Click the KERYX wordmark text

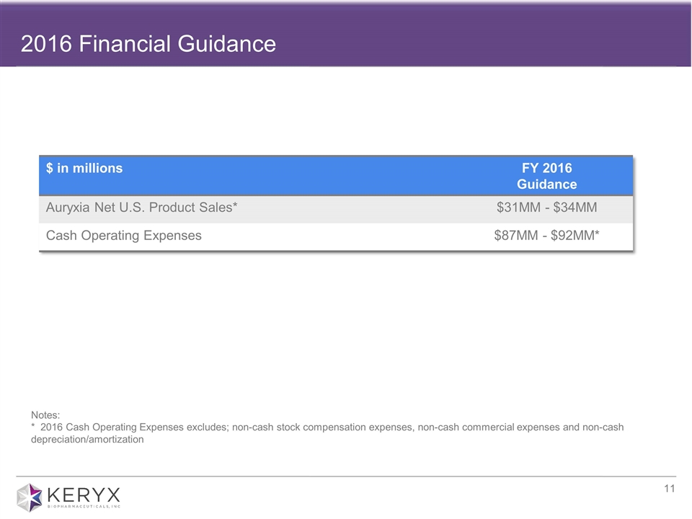(84, 494)
